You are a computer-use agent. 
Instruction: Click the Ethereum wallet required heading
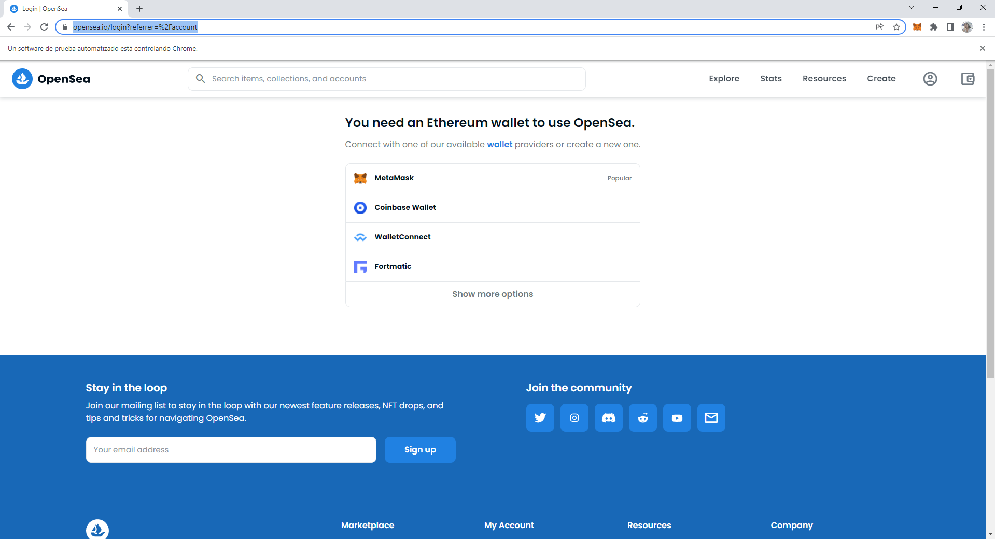pos(490,123)
